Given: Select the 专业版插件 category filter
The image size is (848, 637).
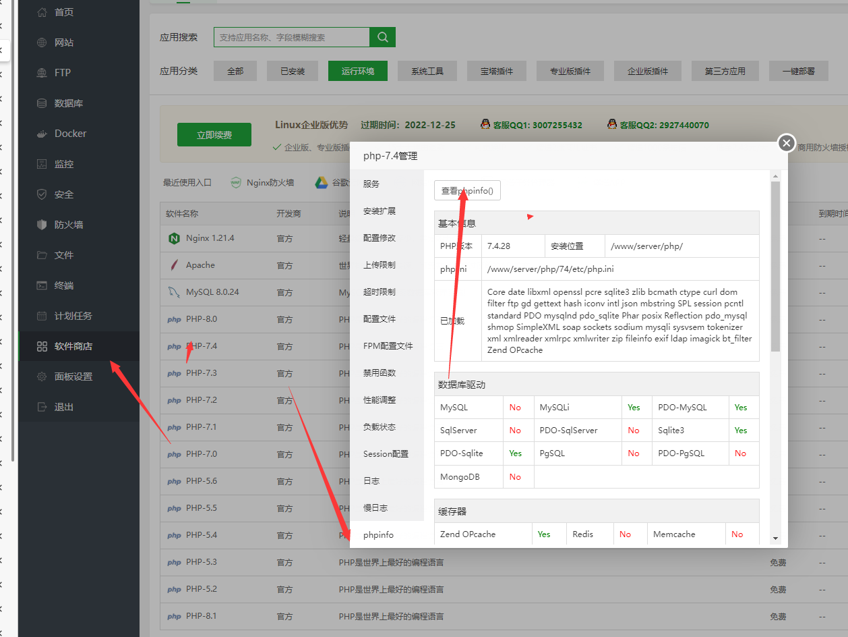Looking at the screenshot, I should coord(570,71).
